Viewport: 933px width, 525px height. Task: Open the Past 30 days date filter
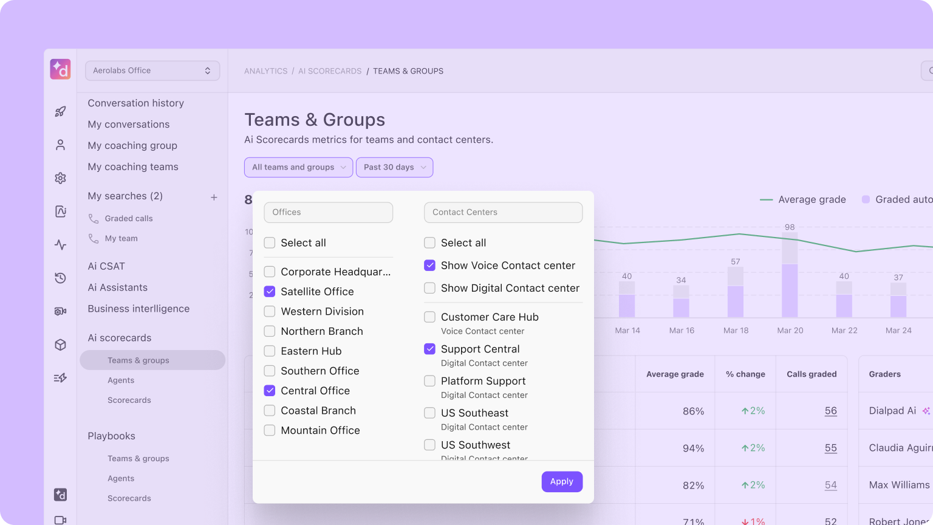pos(394,167)
